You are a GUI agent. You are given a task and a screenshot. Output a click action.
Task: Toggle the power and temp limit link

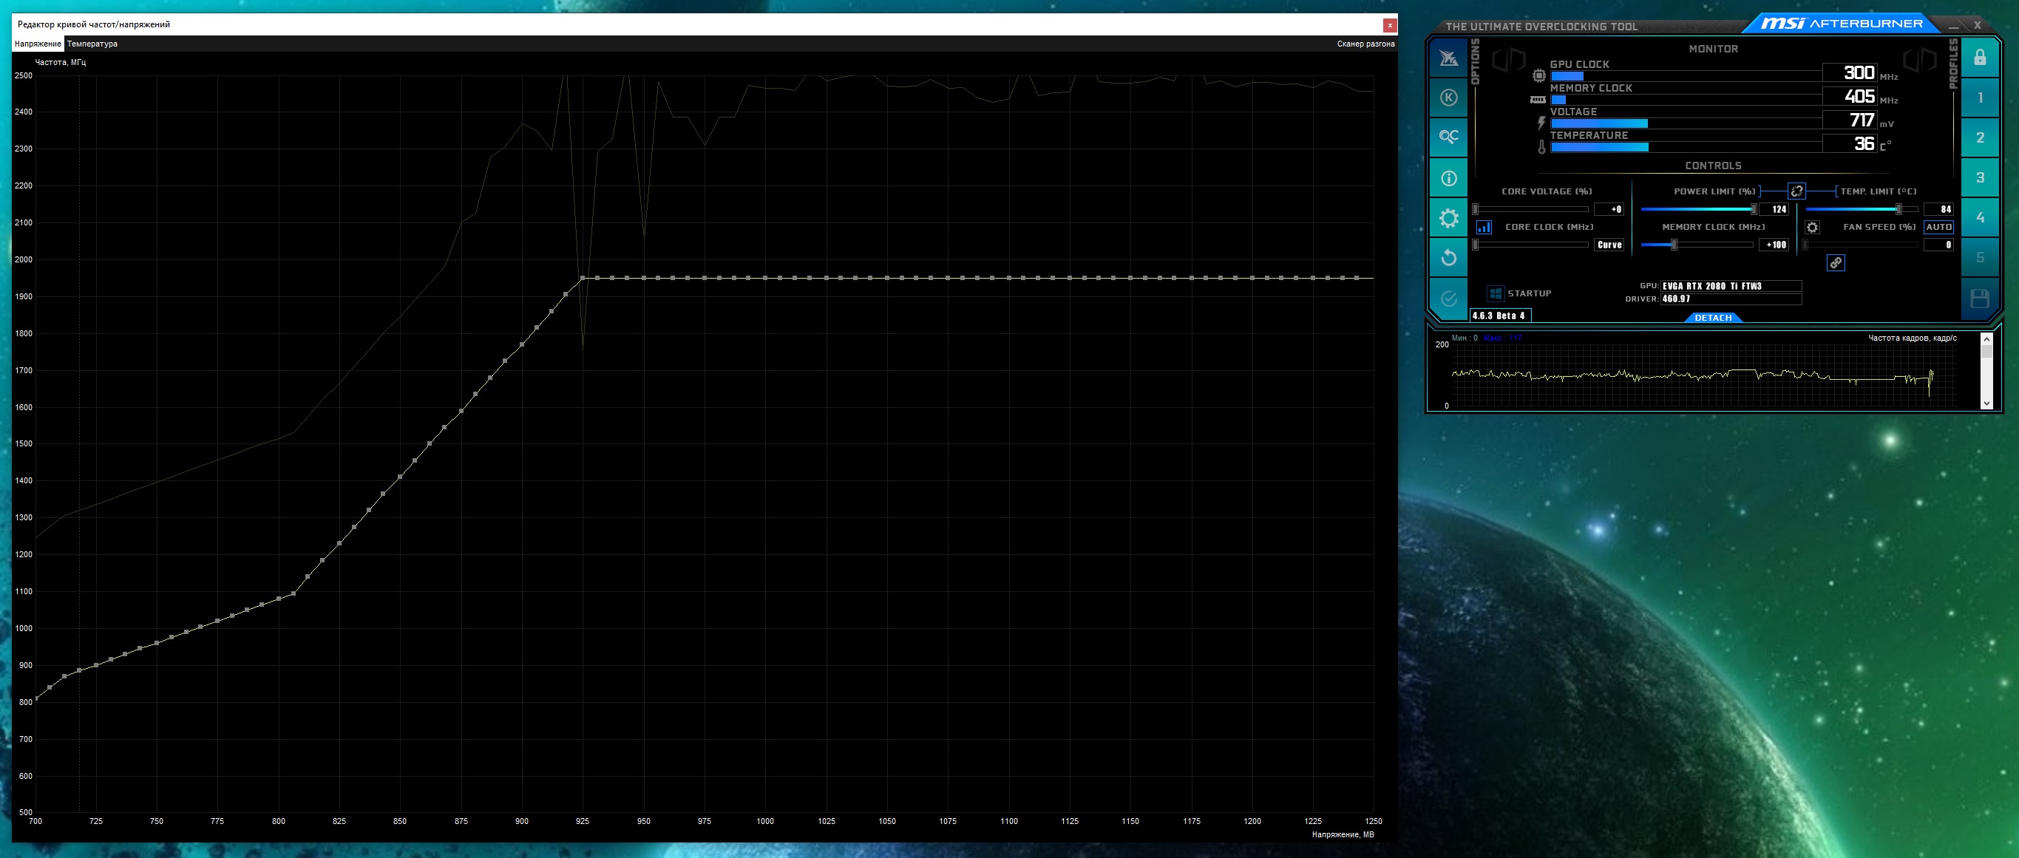coord(1796,191)
